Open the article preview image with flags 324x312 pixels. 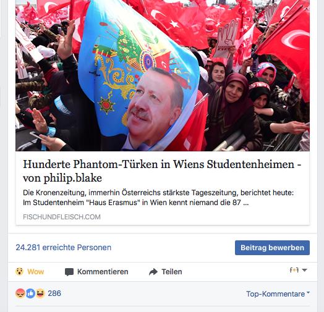tap(163, 75)
